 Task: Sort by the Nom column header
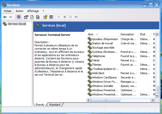[103, 34]
